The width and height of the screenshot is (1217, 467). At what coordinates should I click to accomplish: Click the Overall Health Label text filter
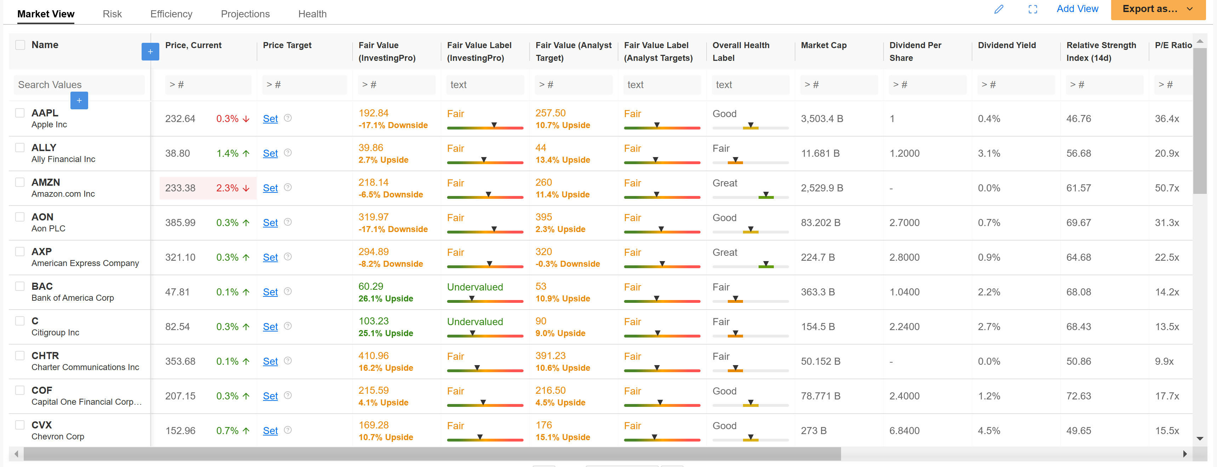click(750, 85)
